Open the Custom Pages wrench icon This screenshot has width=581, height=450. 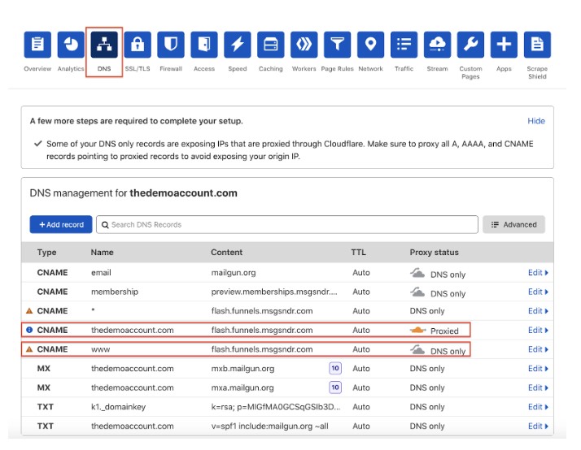tap(470, 45)
